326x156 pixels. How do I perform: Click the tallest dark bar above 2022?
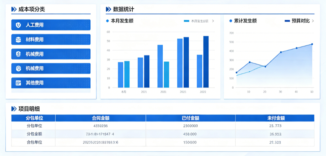click(x=206, y=62)
